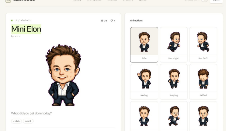Select the Run right animation card
Viewport: 226px width, 131px height.
(173, 45)
